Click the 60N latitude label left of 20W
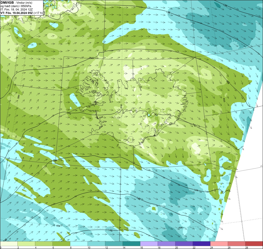 (58, 226)
